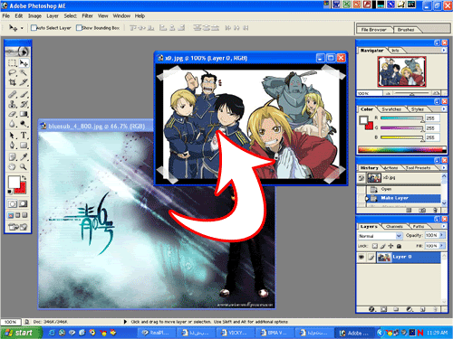The image size is (453, 339).
Task: Enable the Auto Select Layer checkbox
Action: (34, 28)
